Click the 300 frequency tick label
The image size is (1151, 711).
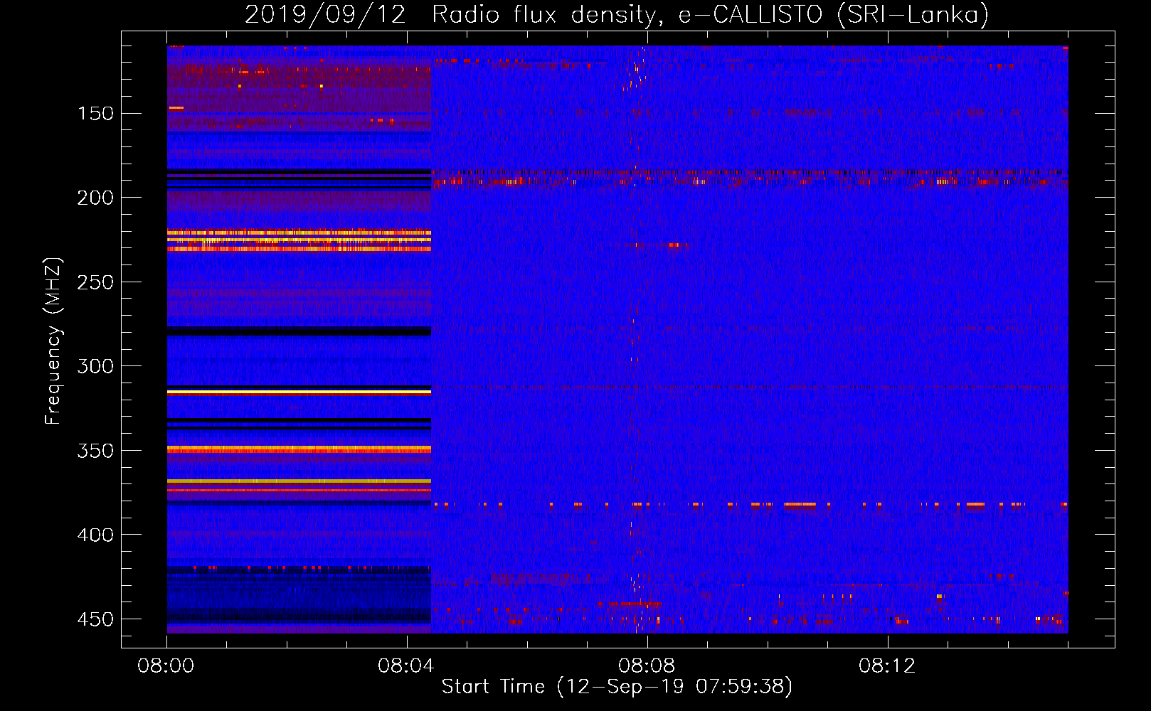tap(95, 366)
